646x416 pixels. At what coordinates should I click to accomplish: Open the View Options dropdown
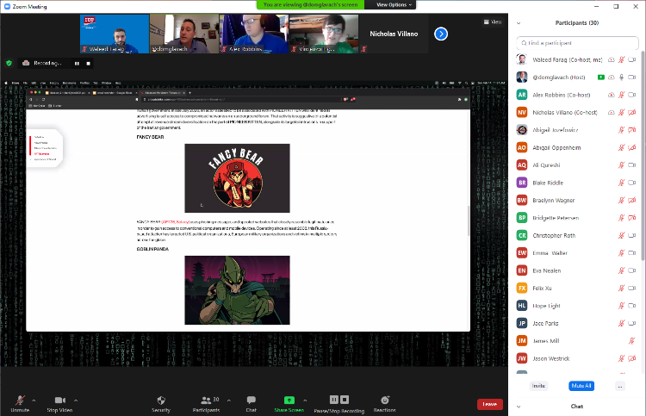[x=394, y=4]
